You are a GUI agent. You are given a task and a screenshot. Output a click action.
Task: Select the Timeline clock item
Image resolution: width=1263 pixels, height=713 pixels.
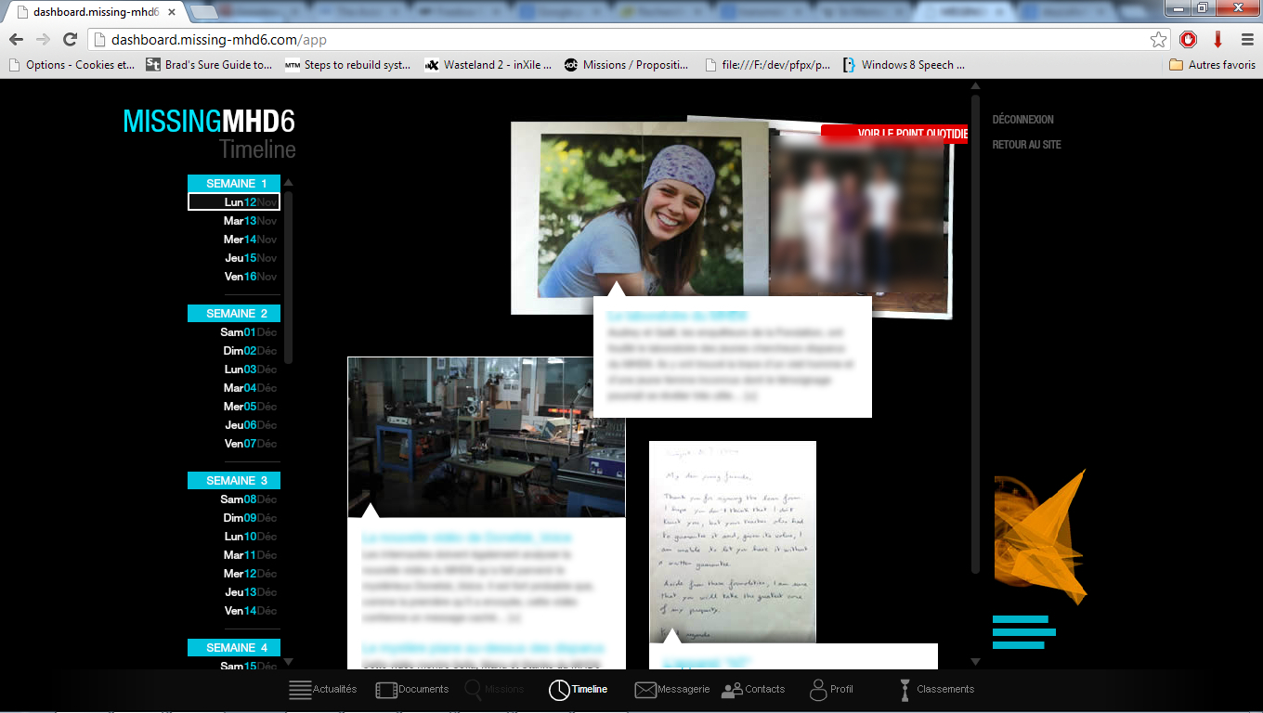578,690
